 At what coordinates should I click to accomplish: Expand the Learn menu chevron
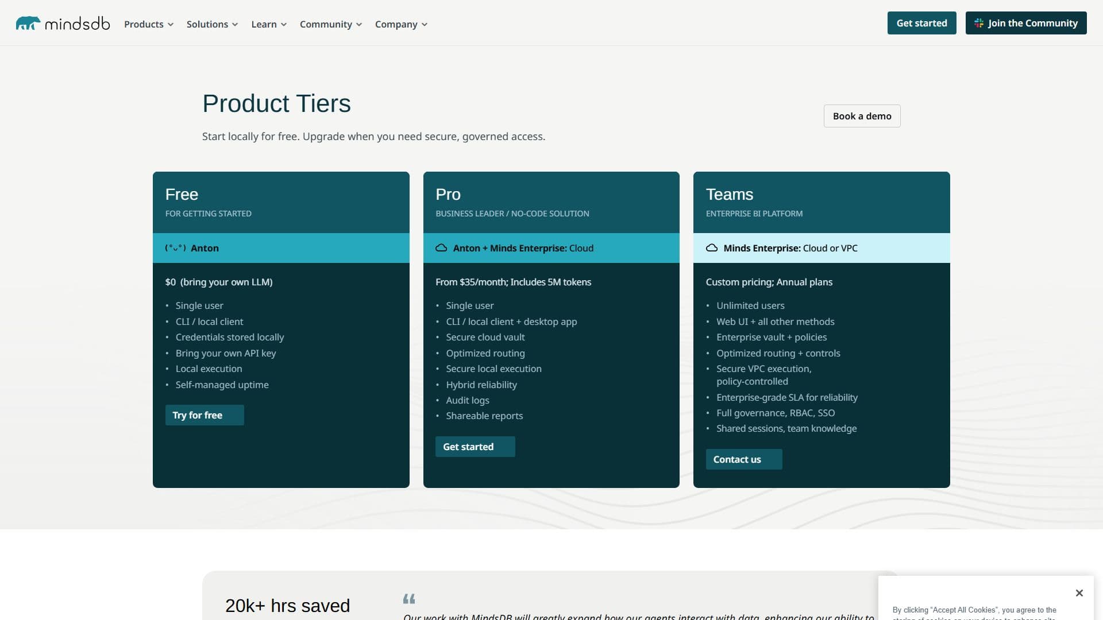[284, 25]
